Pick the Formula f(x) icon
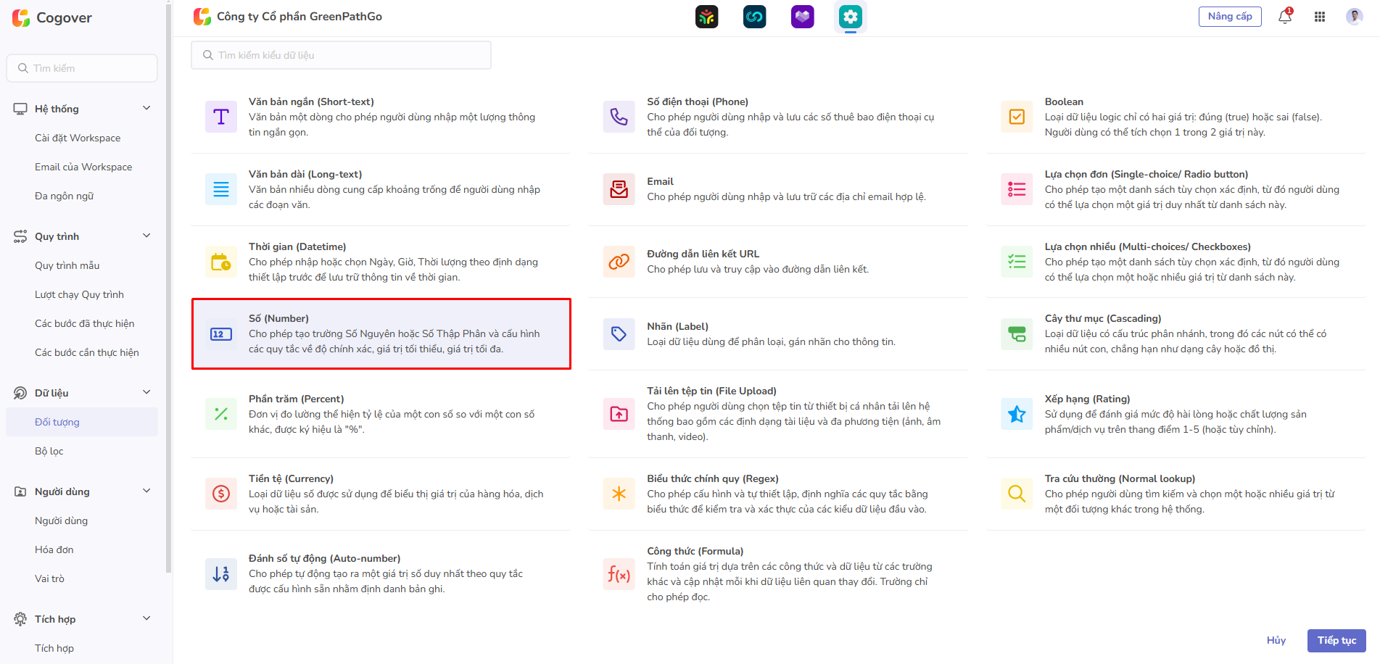Screen dimensions: 1380x664 619,574
